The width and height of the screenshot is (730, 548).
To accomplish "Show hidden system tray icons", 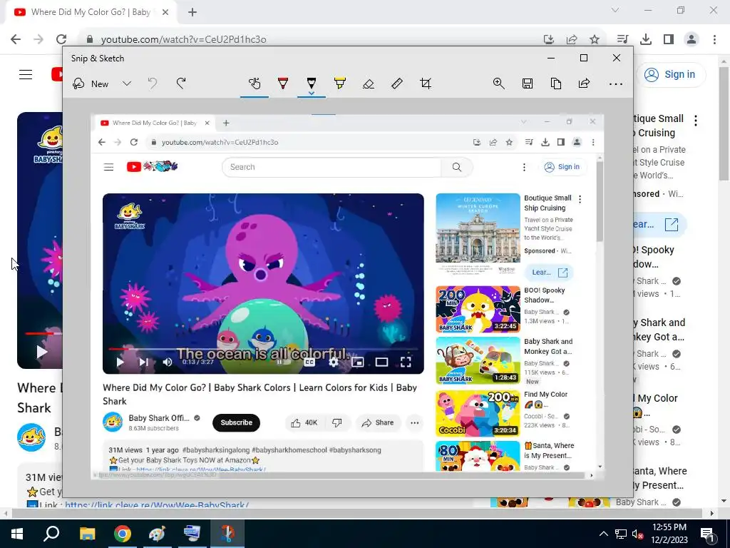I will (603, 534).
